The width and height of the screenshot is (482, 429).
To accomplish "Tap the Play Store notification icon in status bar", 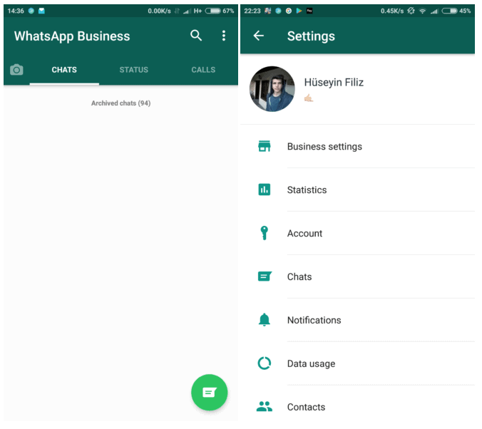I will pos(299,11).
